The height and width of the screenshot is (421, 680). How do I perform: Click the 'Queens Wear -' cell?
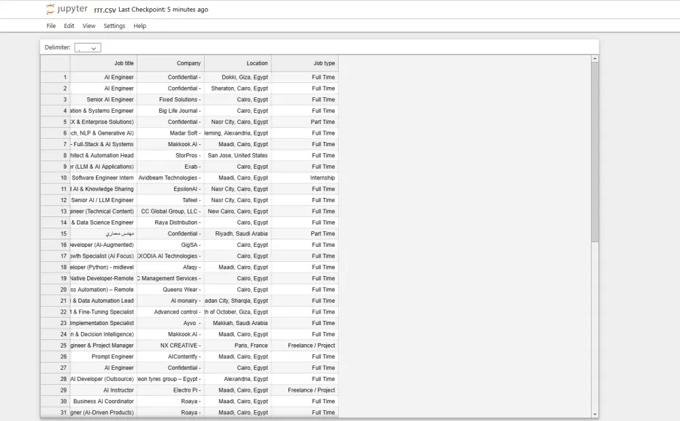[171, 290]
